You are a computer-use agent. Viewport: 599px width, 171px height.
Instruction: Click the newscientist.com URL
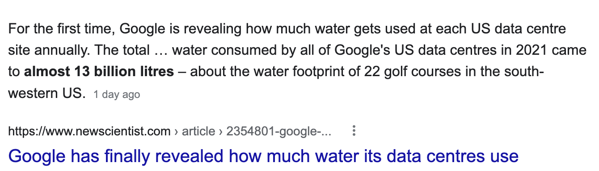coord(89,131)
